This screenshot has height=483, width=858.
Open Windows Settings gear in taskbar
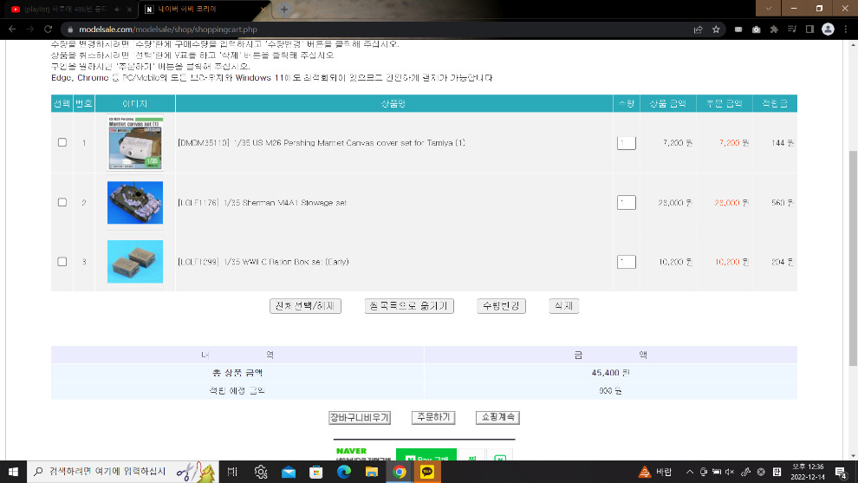(x=261, y=472)
